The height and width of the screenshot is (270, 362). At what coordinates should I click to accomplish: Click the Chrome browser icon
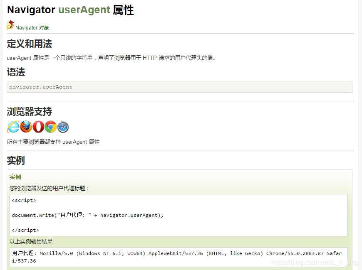coord(51,127)
